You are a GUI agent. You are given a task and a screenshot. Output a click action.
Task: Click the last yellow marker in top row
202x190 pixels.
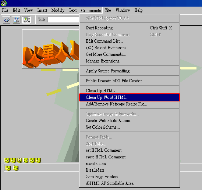38,160
